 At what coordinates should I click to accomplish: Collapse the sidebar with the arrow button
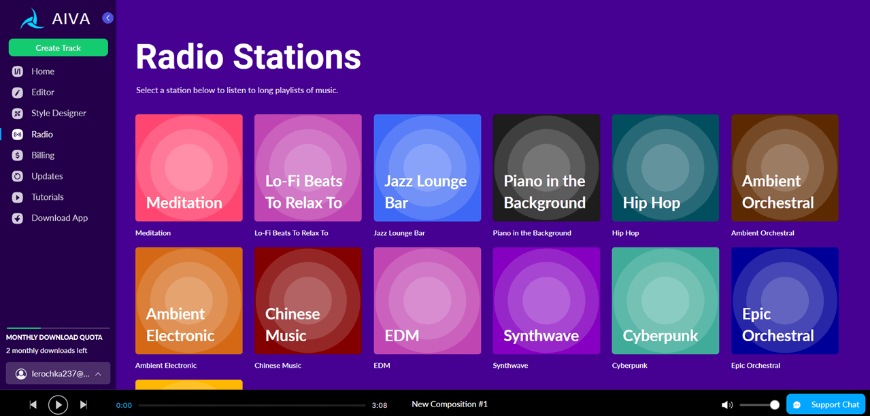107,18
